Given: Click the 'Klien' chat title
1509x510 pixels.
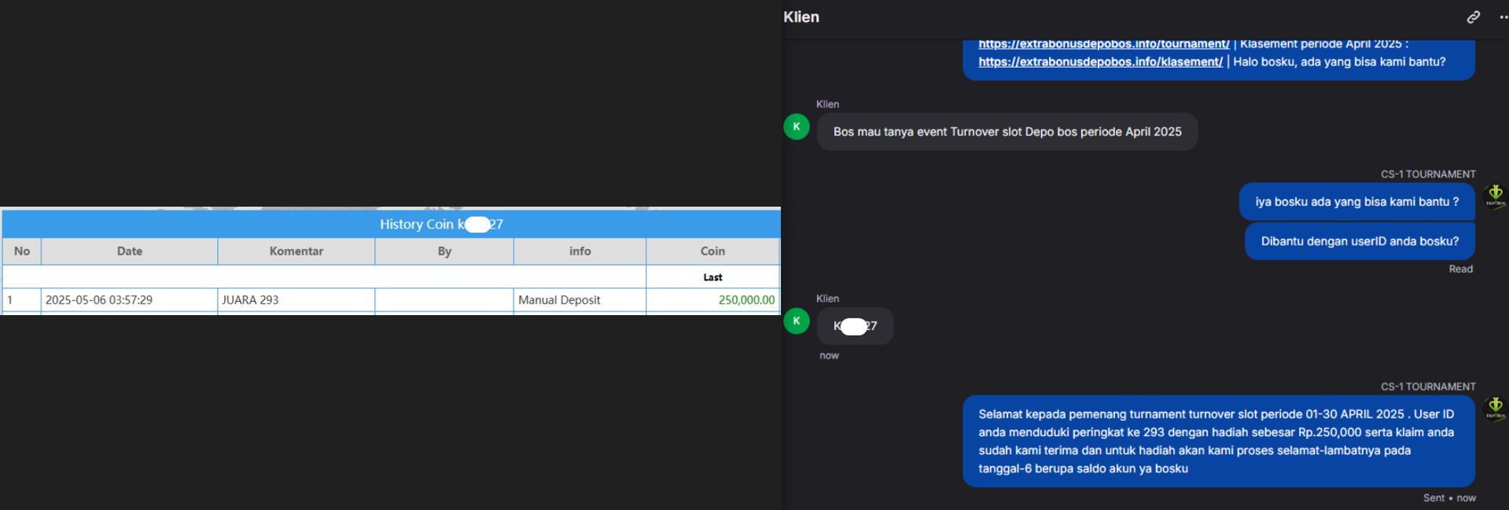Looking at the screenshot, I should (801, 17).
